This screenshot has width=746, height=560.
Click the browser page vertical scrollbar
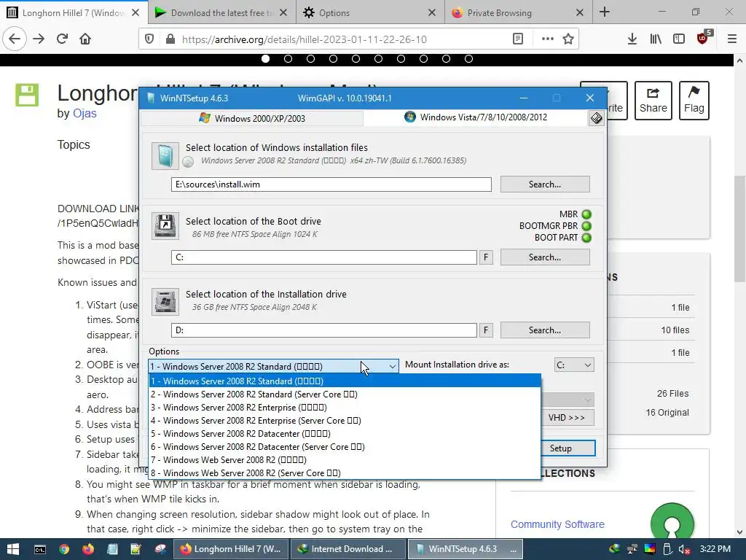(x=740, y=228)
